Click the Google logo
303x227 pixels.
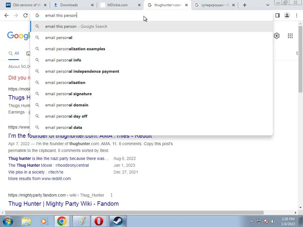(19, 36)
